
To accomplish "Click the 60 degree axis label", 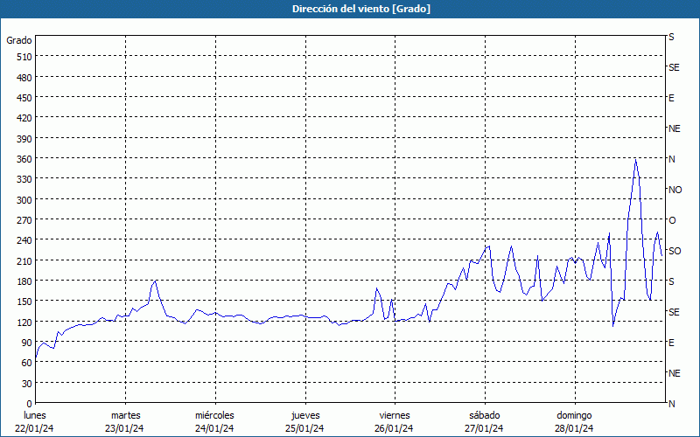I will click(27, 363).
